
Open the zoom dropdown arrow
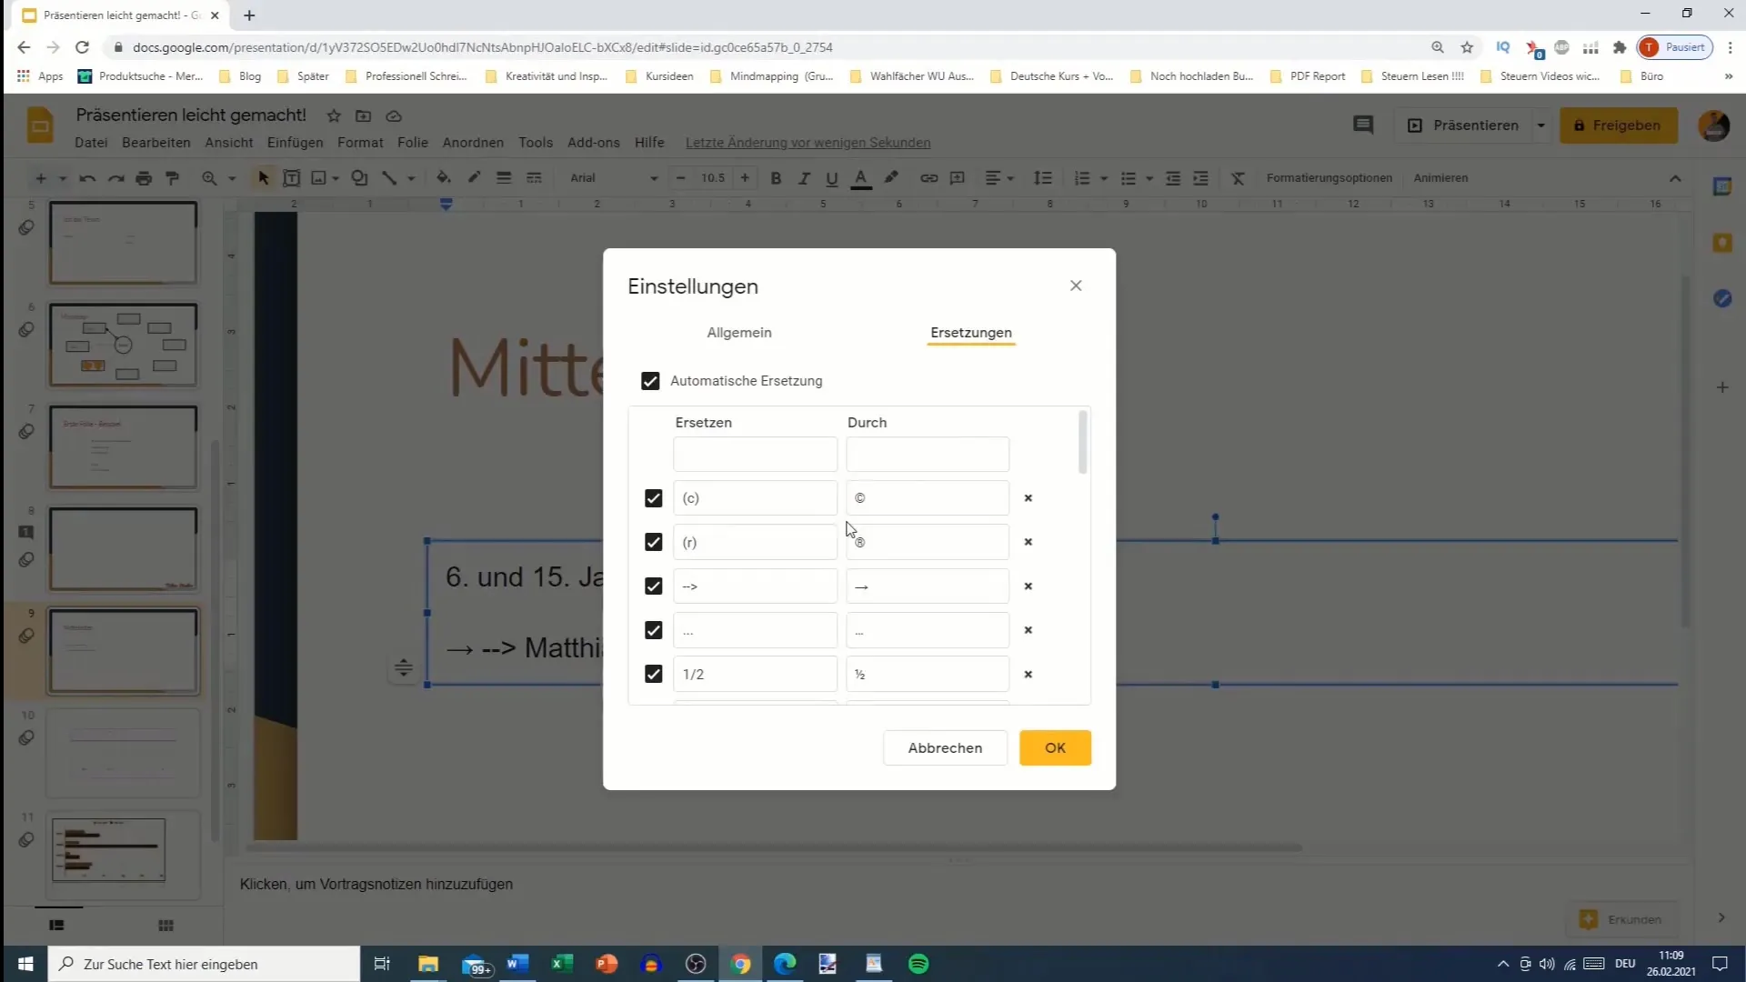point(232,178)
